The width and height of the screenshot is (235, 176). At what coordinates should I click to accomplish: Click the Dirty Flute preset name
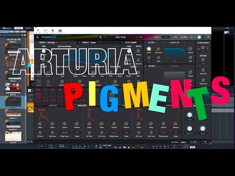point(120,37)
